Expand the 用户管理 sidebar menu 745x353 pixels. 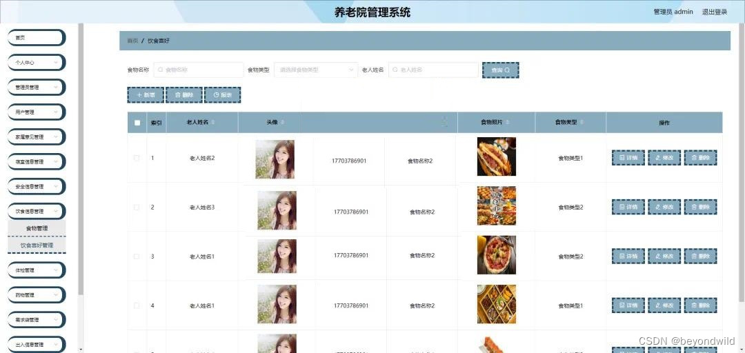(x=37, y=112)
